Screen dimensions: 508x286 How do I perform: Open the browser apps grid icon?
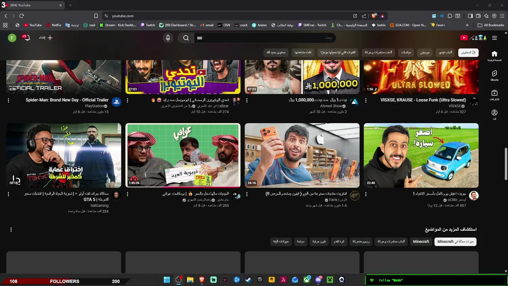[5, 25]
